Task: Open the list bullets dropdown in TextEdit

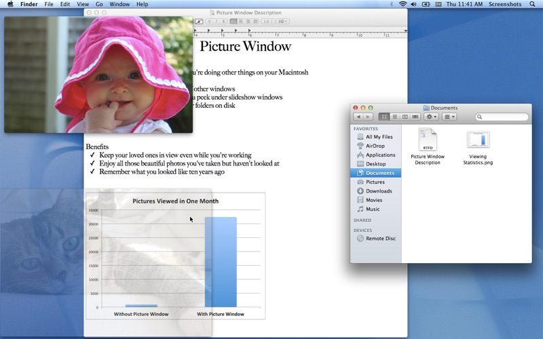Action: pos(282,22)
